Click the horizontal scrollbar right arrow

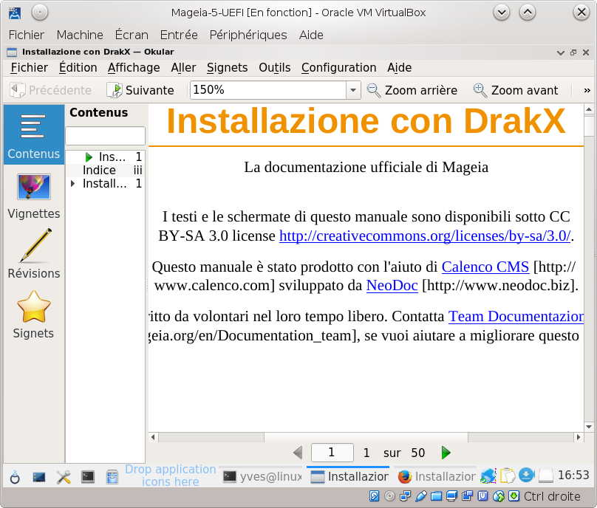[x=579, y=437]
